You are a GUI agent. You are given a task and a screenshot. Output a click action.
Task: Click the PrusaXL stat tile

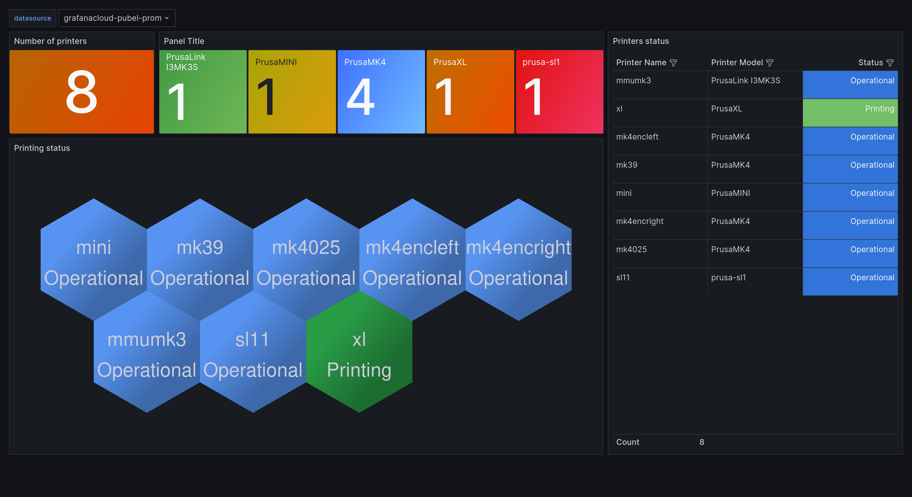click(471, 92)
